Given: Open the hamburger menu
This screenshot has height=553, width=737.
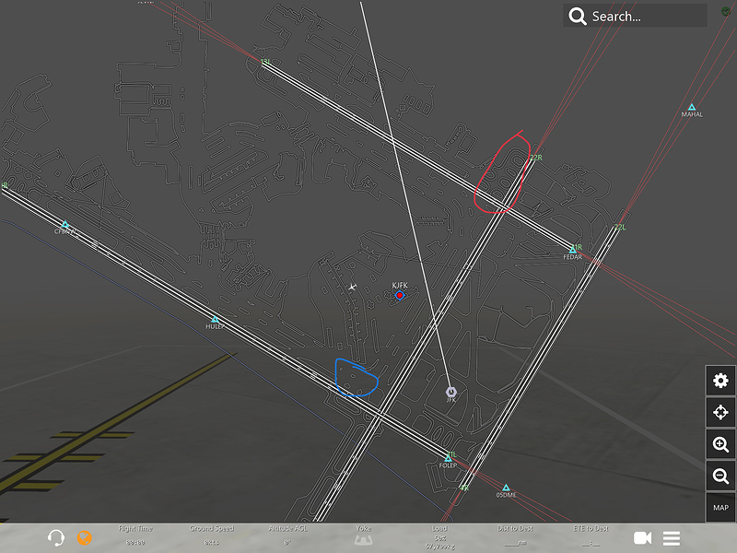Looking at the screenshot, I should coord(672,538).
